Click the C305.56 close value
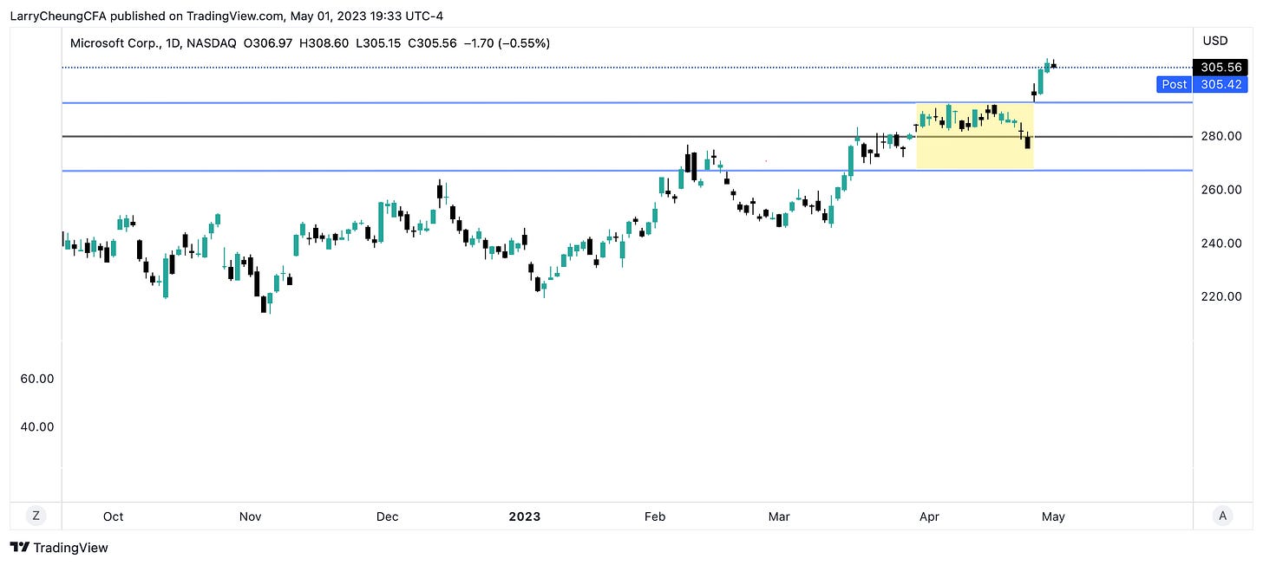This screenshot has height=565, width=1263. [433, 43]
